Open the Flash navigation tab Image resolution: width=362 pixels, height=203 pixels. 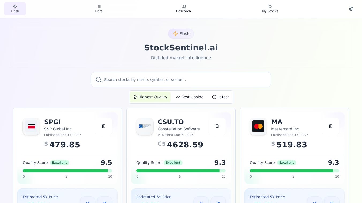(x=15, y=9)
